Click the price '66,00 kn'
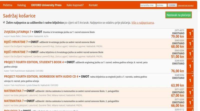Image resolution: width=200 pixels, height=111 pixels. [177, 106]
